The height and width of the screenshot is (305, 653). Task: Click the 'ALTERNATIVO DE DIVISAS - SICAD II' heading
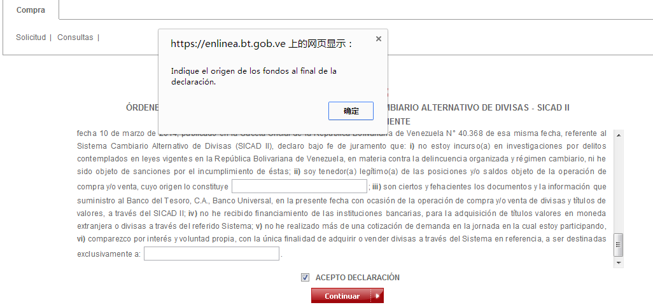(x=495, y=107)
